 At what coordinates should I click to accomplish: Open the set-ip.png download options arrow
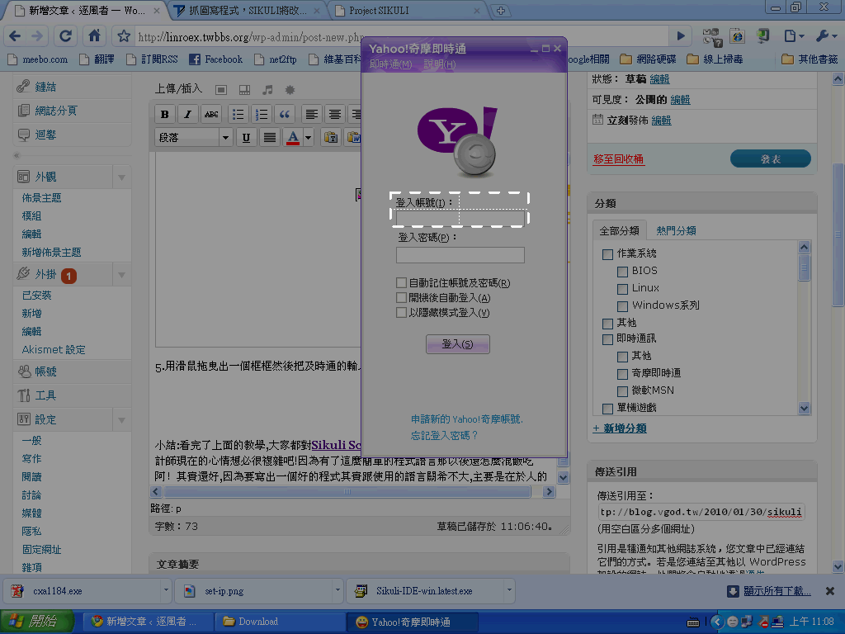[338, 590]
